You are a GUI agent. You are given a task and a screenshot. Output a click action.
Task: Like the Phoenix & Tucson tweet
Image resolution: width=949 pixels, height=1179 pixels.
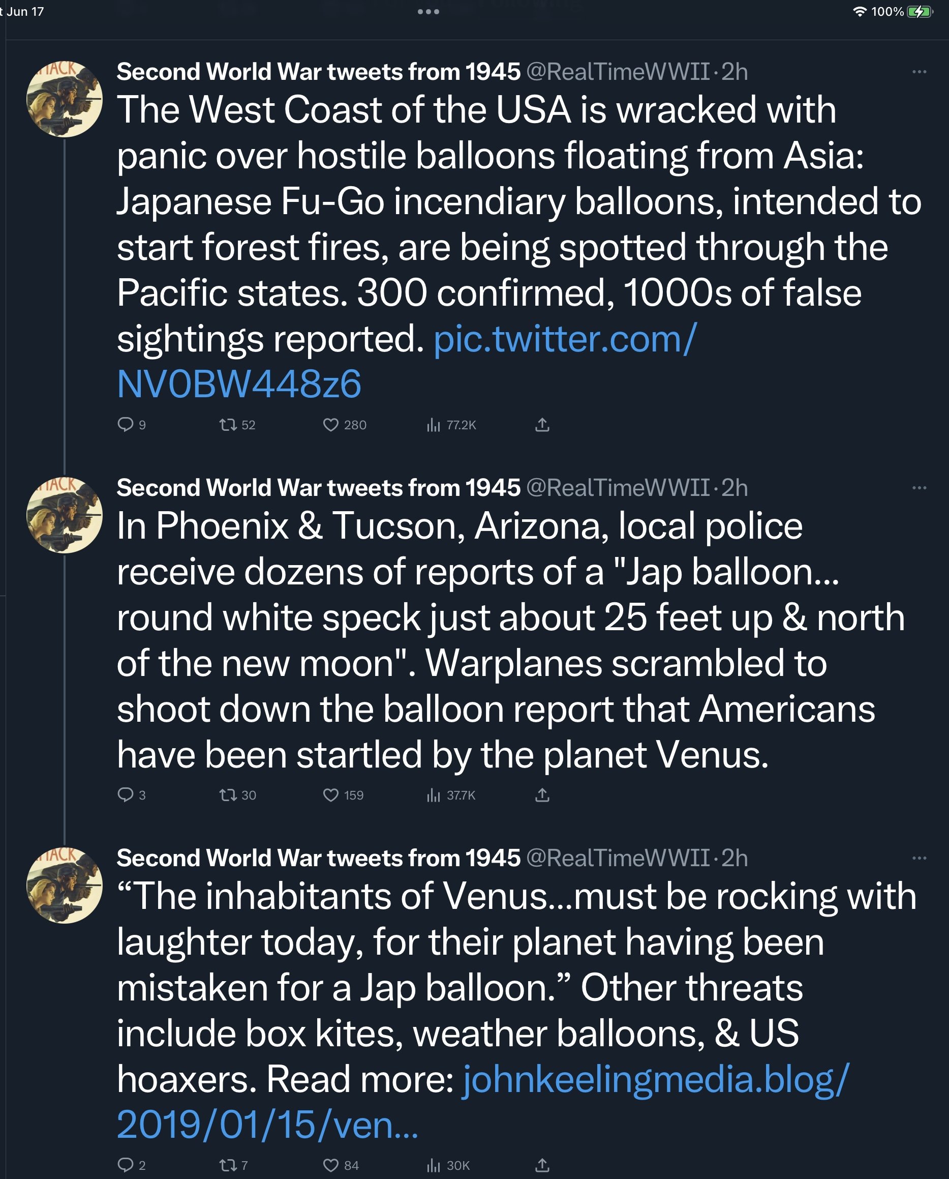[331, 794]
